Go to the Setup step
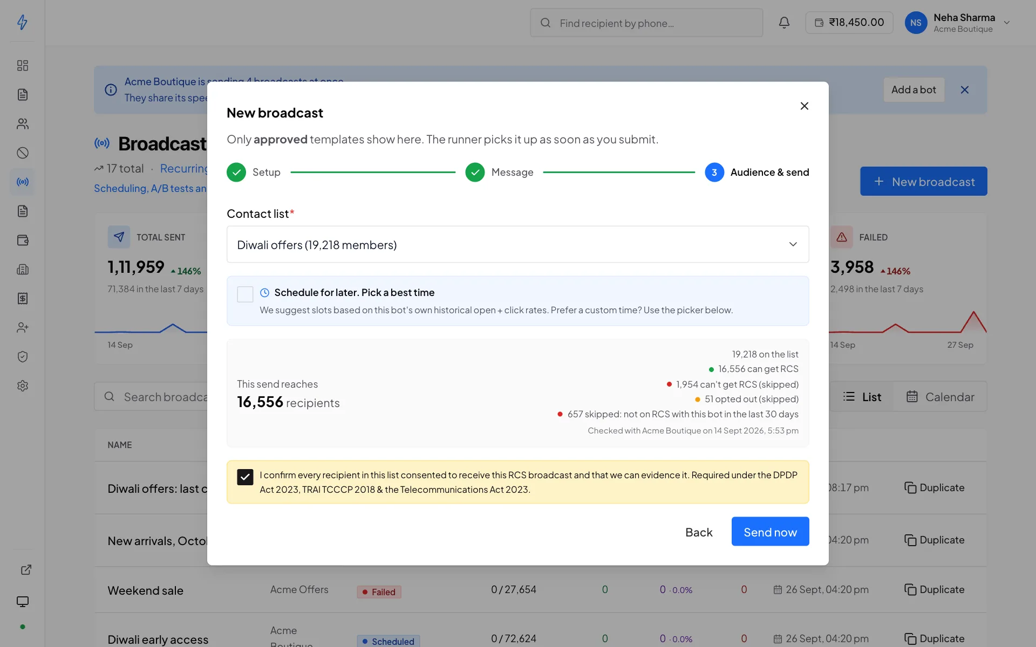 click(x=254, y=172)
